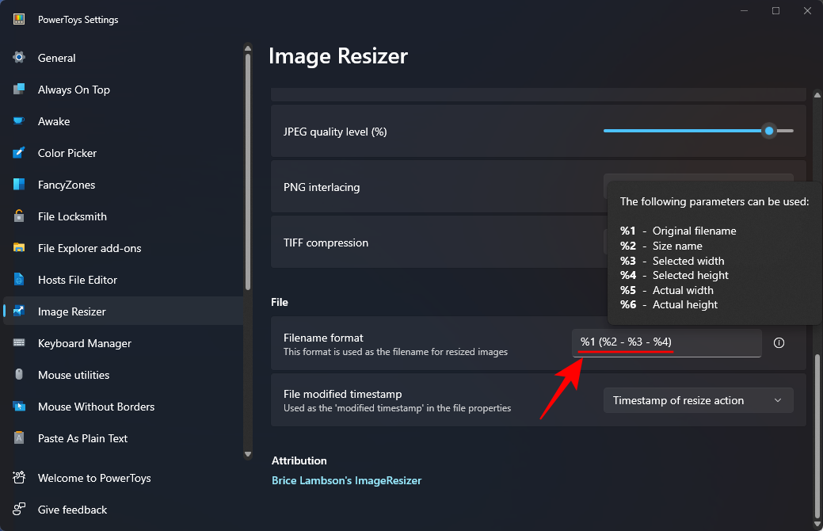Screen dimensions: 823x531
Task: Click the Keyboard Manager keyboard icon
Action: click(x=19, y=343)
